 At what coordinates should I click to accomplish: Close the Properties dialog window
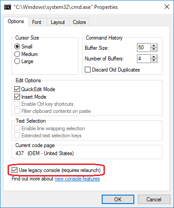click(x=167, y=7)
